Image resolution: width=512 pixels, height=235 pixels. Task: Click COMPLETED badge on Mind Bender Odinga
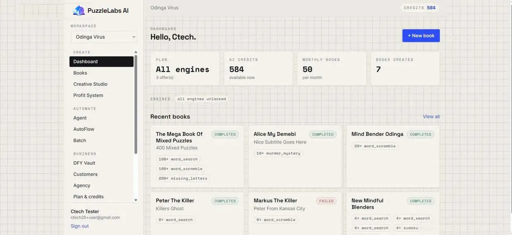[420, 135]
